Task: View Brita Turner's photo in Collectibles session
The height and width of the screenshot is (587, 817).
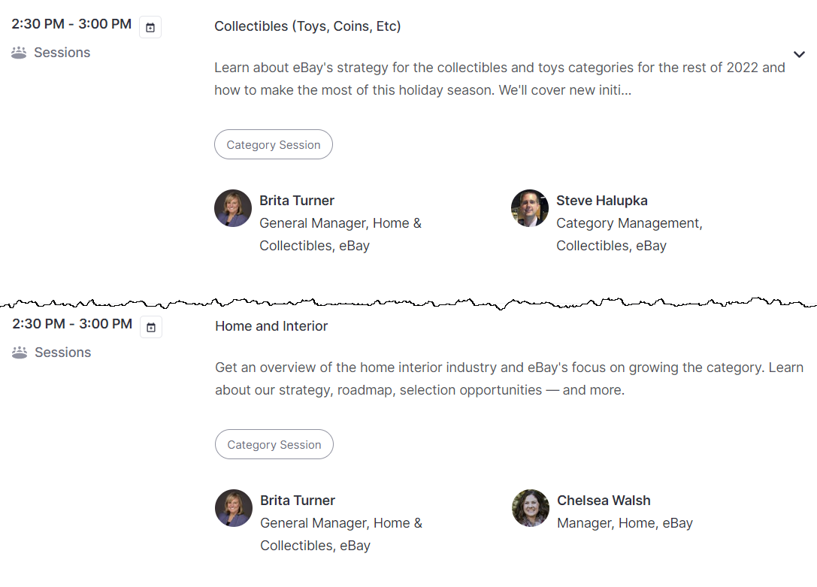Action: [x=233, y=208]
